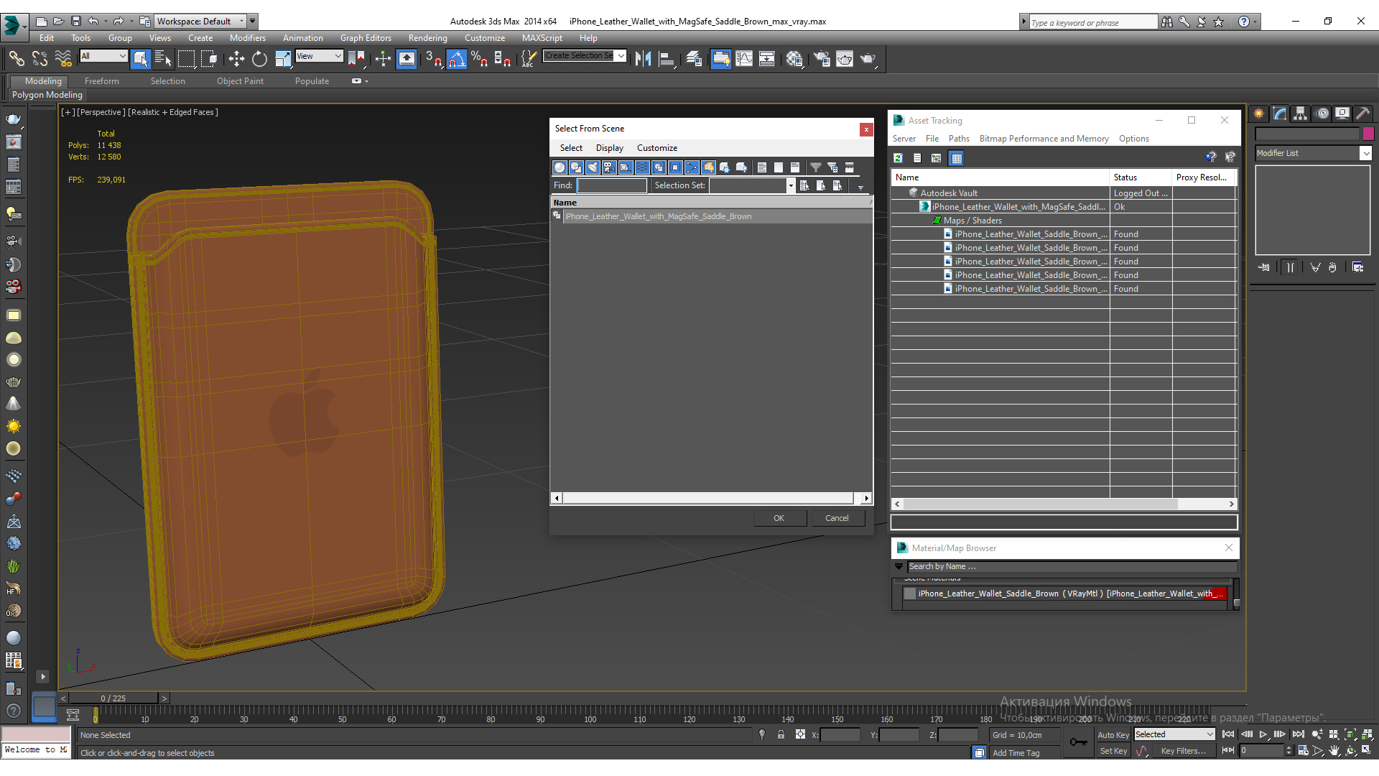
Task: Open the Rendering menu
Action: pos(428,38)
